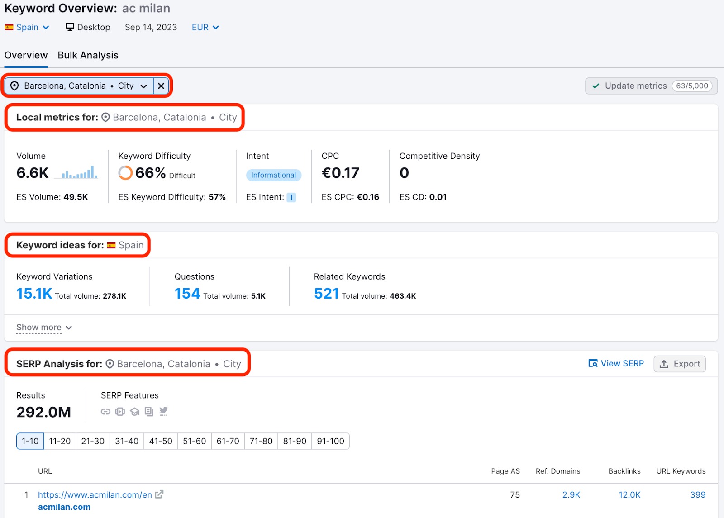Click the ES Keyword Difficulty: 57% text
This screenshot has width=724, height=518.
pos(172,197)
